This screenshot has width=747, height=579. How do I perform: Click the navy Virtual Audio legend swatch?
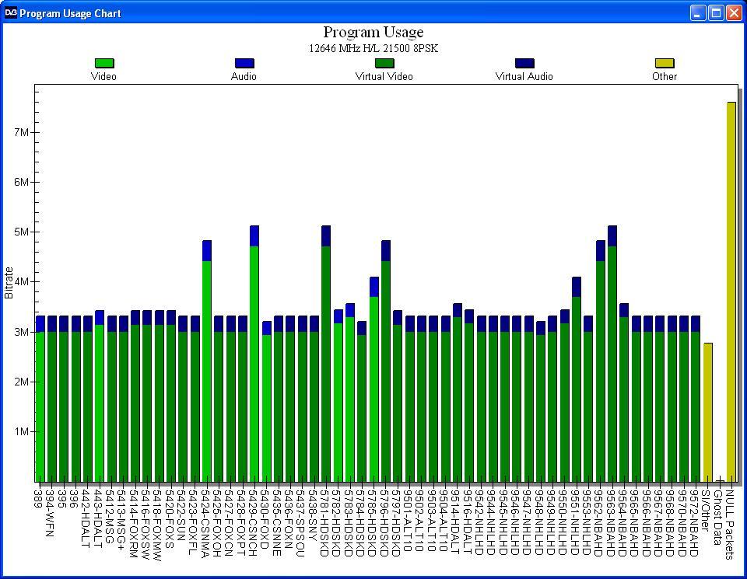pyautogui.click(x=524, y=63)
